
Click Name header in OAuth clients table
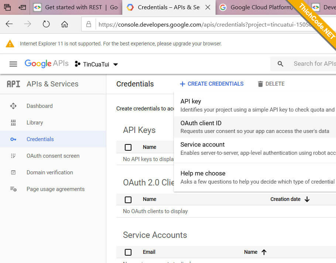point(150,199)
